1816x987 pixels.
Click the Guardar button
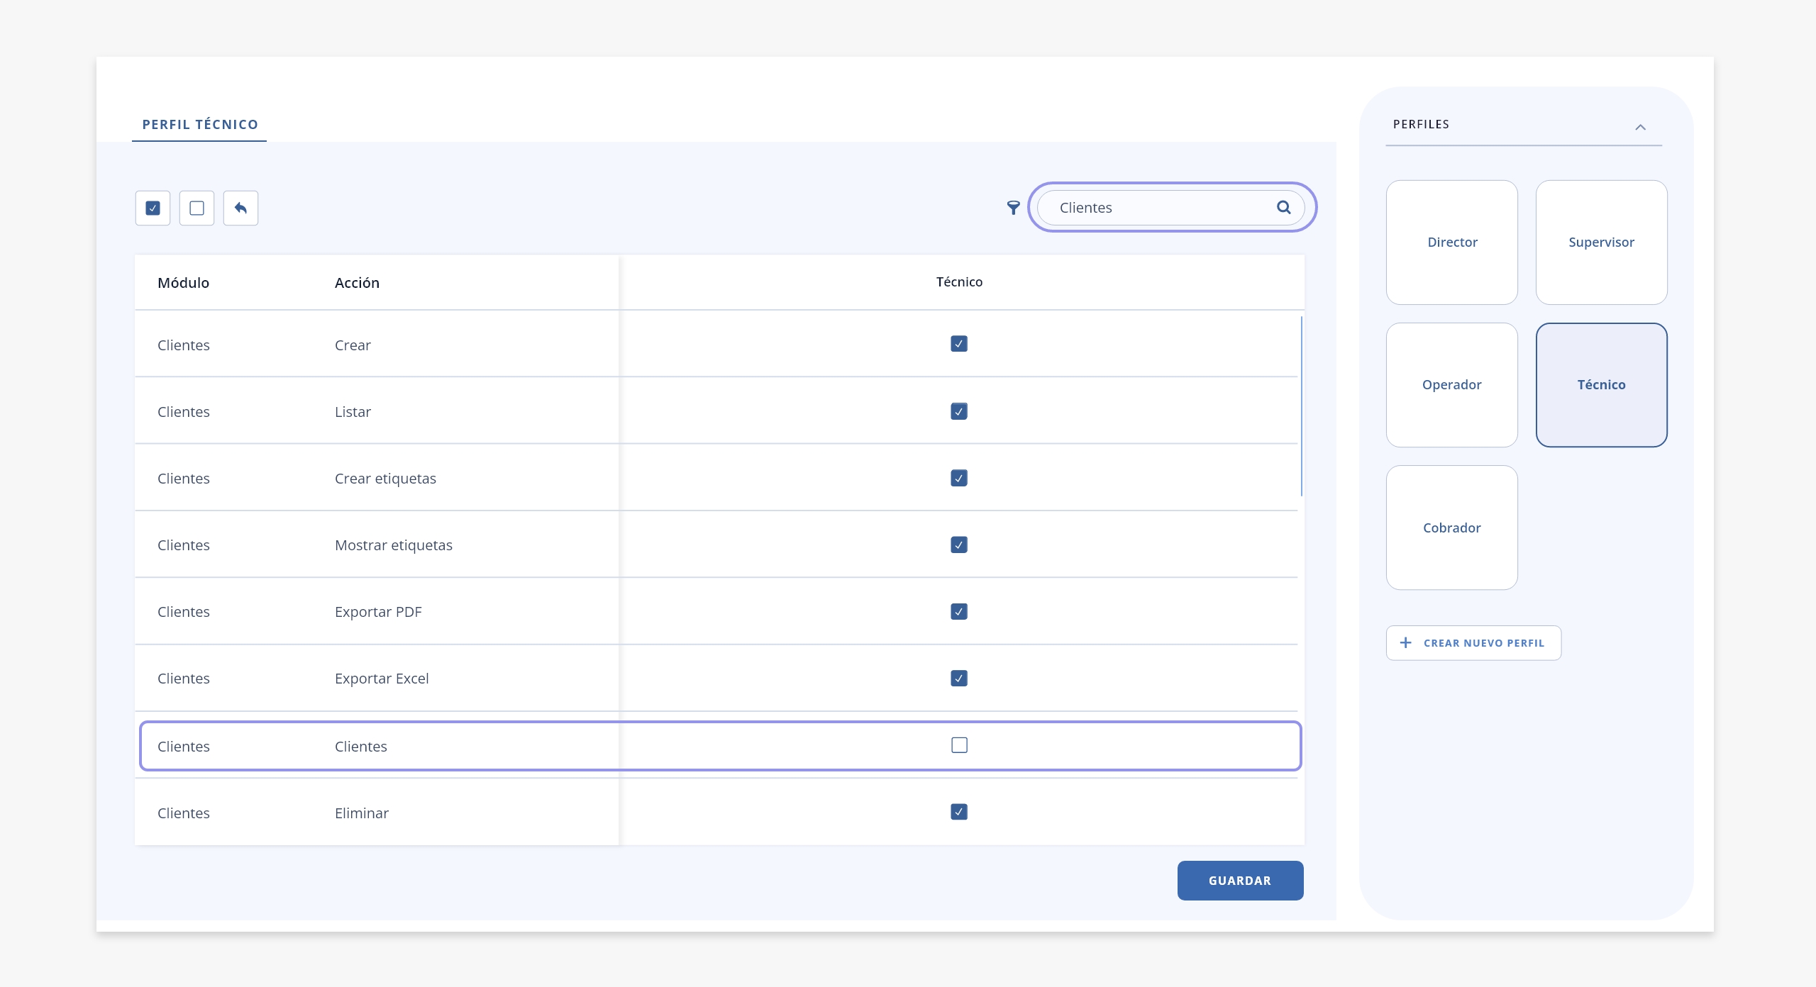tap(1240, 881)
